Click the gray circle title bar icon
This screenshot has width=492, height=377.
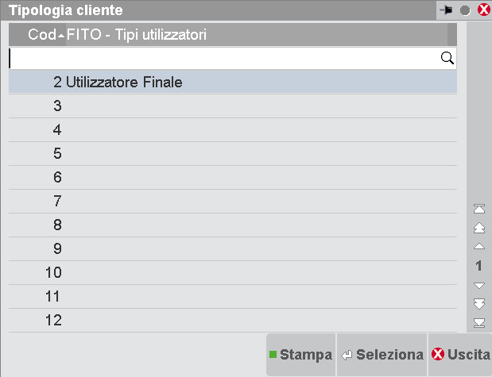[466, 10]
